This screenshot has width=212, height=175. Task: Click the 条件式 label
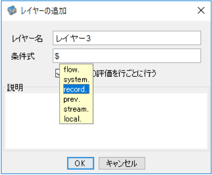[x=23, y=56]
